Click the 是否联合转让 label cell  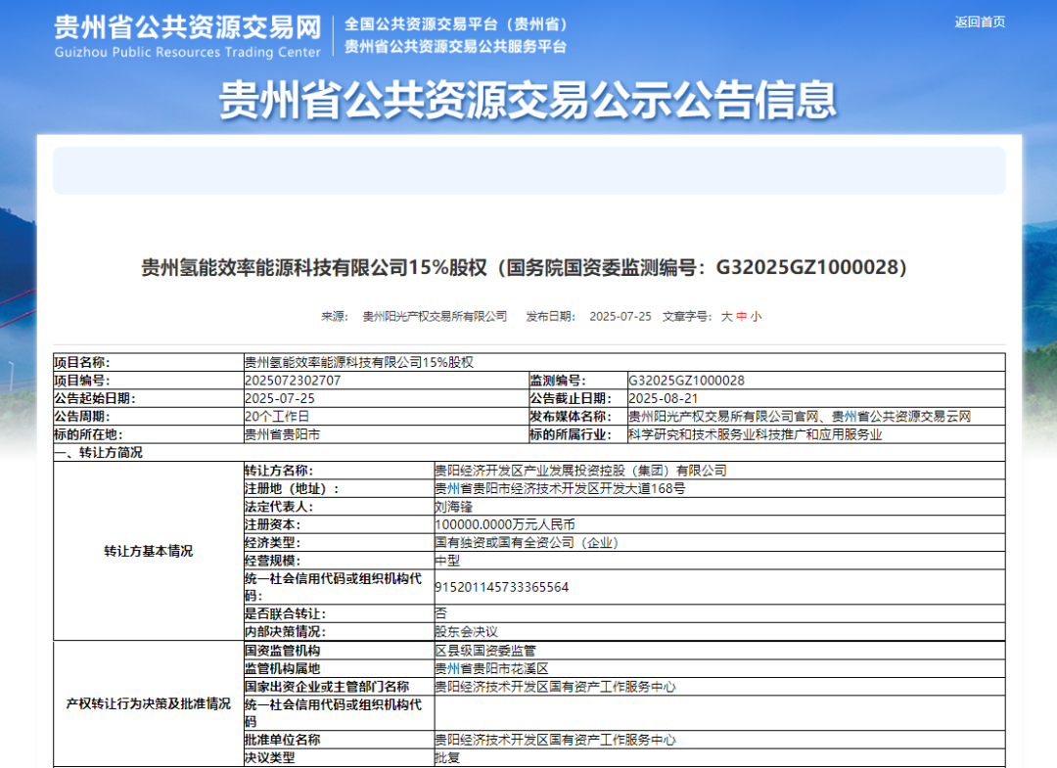339,613
